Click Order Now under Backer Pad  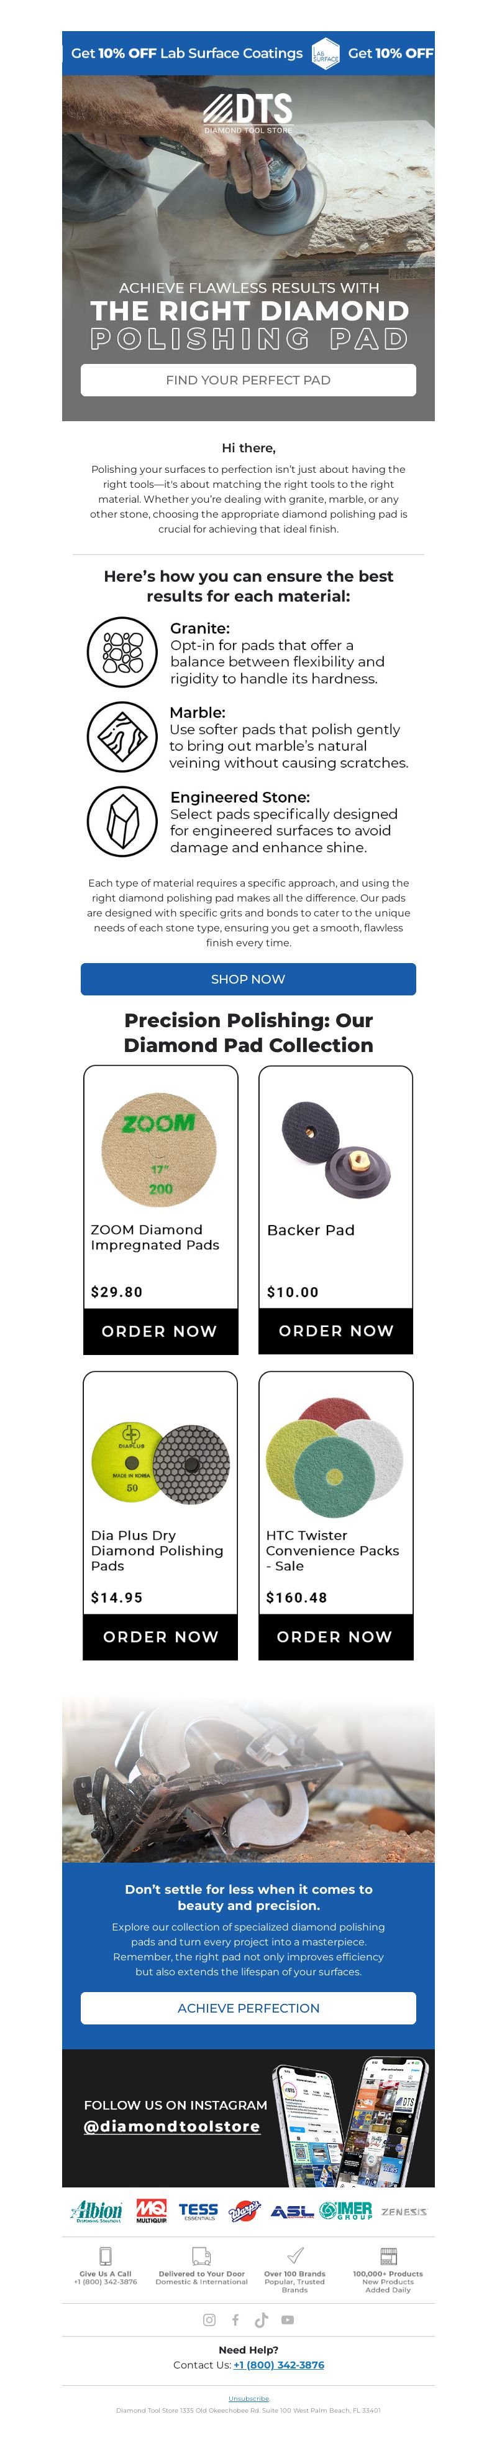[335, 1331]
